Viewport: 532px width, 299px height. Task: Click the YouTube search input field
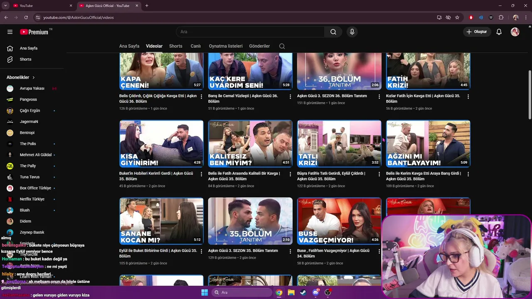[251, 32]
